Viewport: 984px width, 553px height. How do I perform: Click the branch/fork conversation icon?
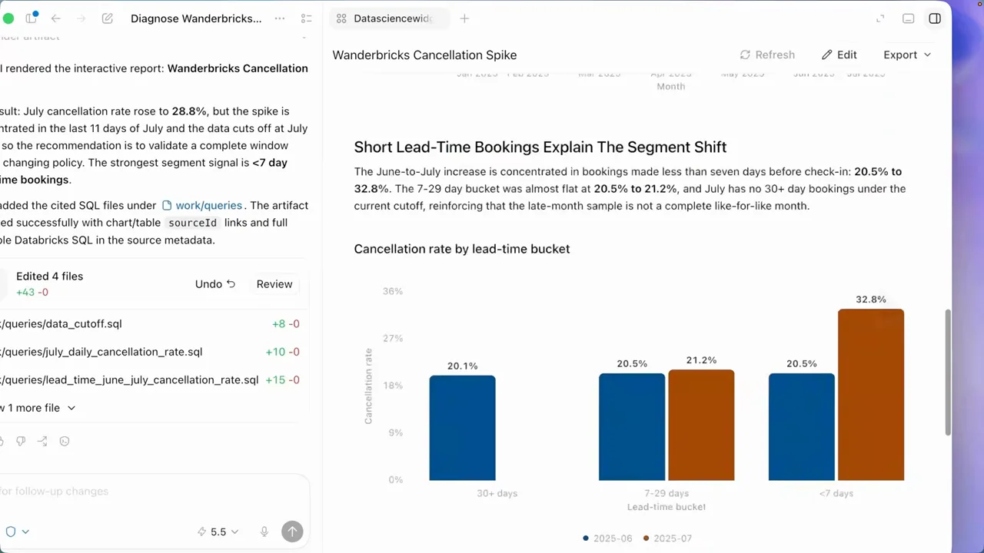click(x=42, y=442)
